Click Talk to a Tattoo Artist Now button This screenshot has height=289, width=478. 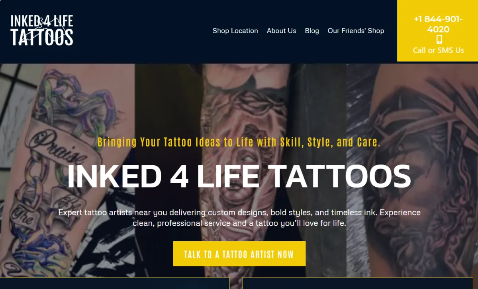click(x=239, y=254)
